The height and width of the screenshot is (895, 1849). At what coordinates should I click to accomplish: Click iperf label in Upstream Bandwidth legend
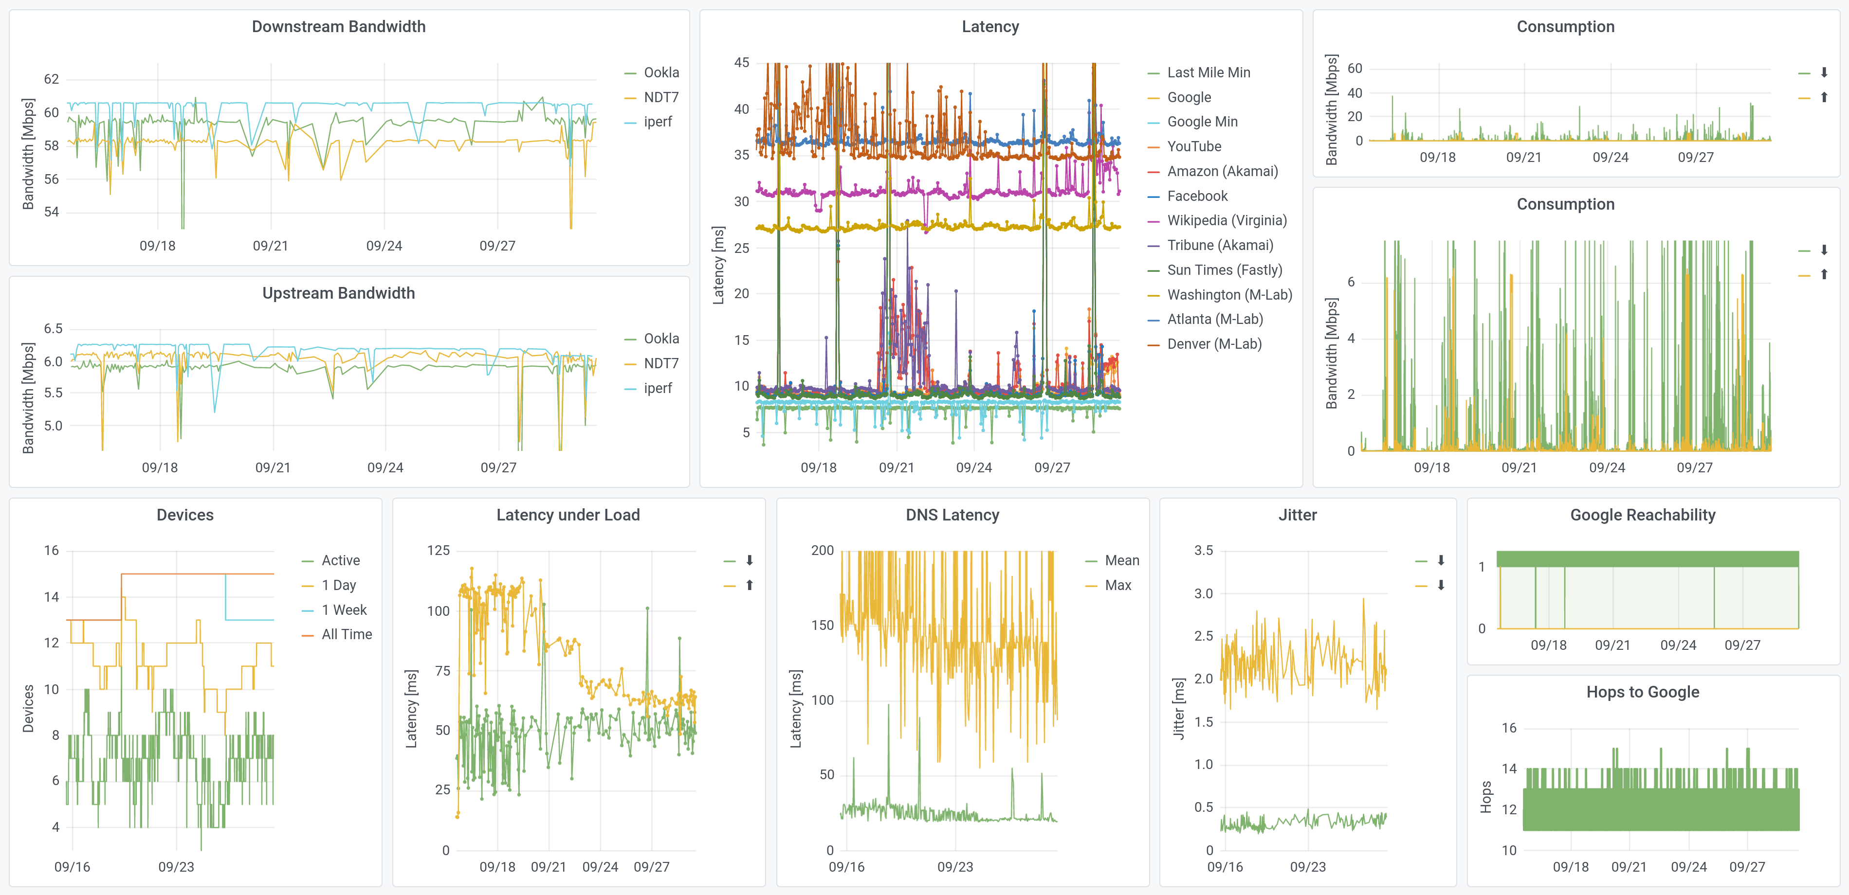[x=658, y=388]
